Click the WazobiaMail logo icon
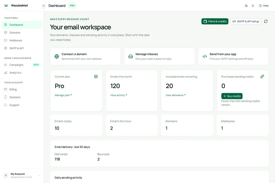The height and width of the screenshot is (183, 275). [x=6, y=6]
